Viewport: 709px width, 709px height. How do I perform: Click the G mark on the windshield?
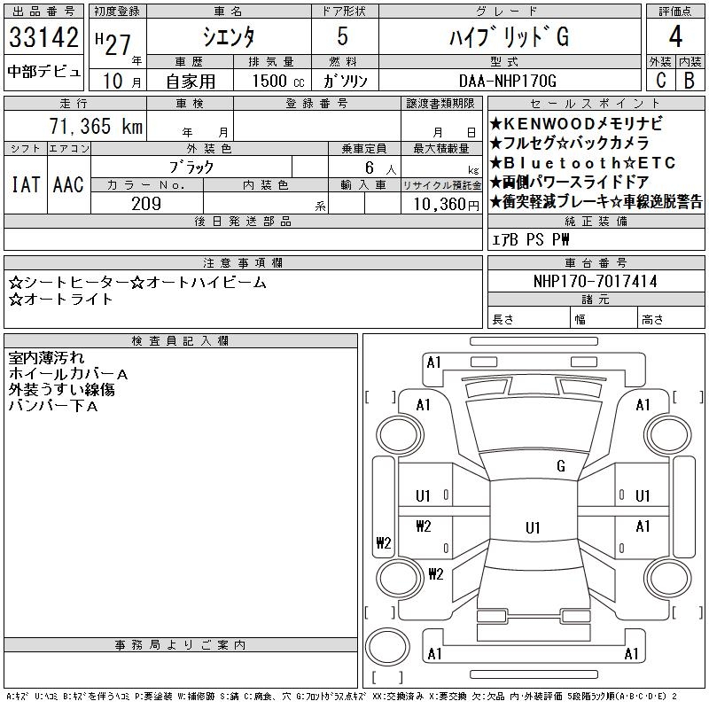(x=561, y=466)
